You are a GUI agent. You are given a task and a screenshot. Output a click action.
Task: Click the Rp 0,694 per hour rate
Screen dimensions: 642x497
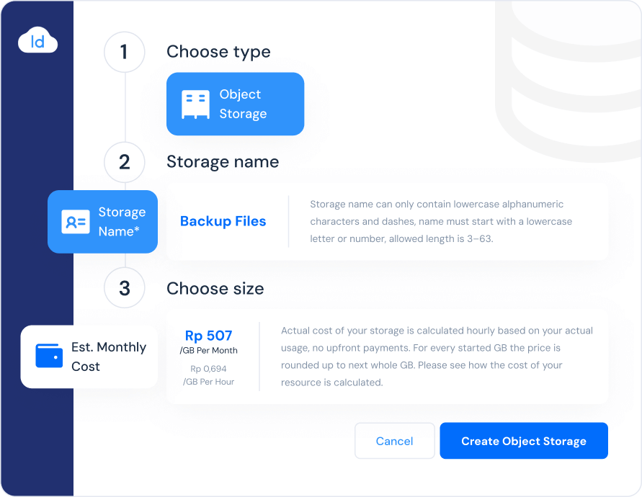[x=209, y=369]
